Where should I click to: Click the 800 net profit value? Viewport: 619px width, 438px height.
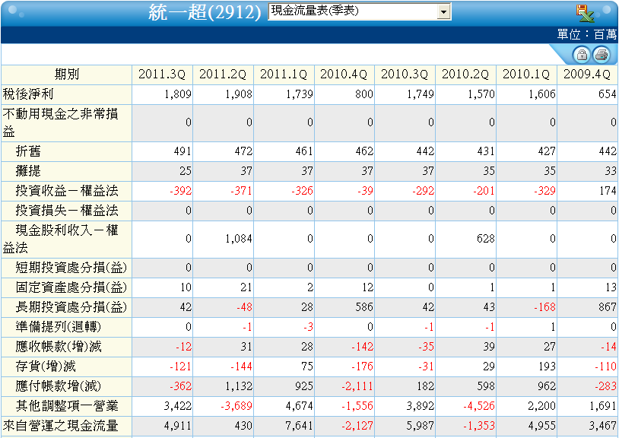(364, 94)
